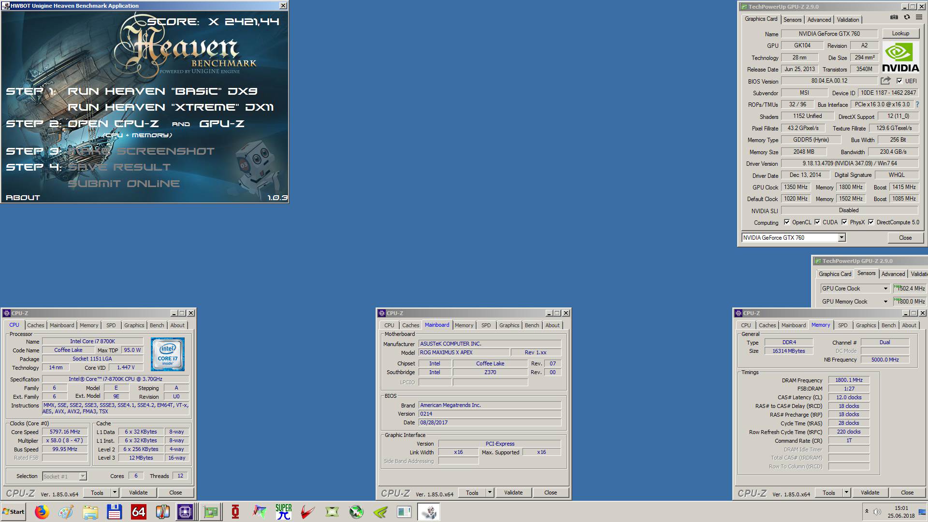Take a GPU-Z screenshot with camera icon
This screenshot has width=928, height=522.
pyautogui.click(x=894, y=17)
